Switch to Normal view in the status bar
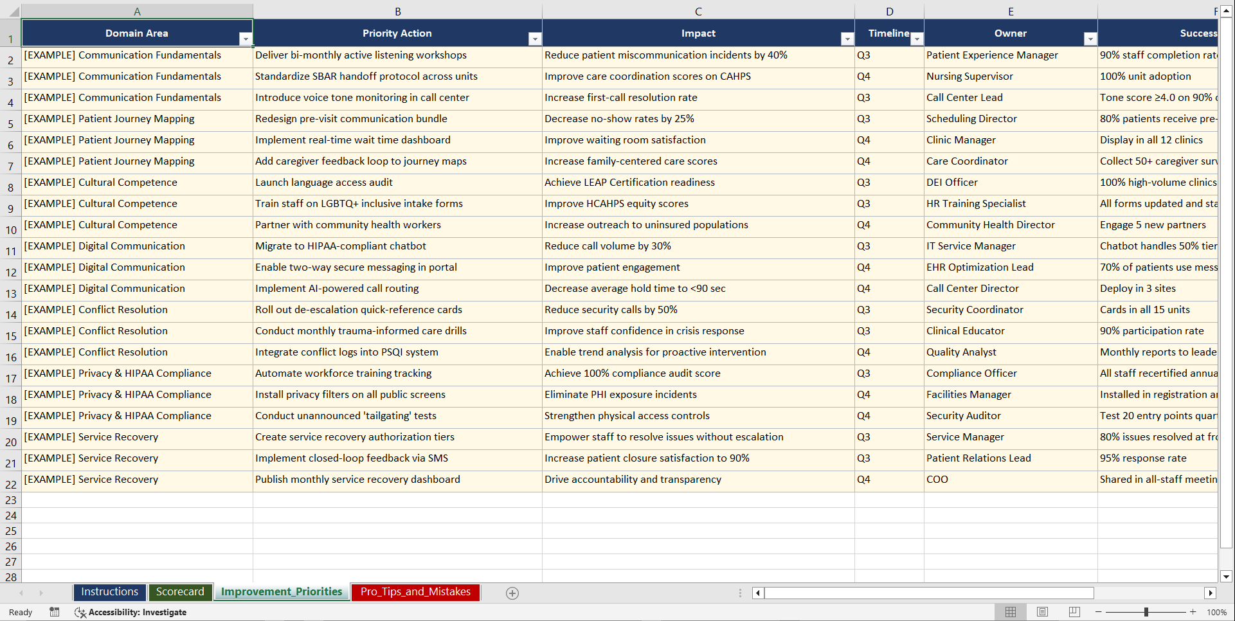The width and height of the screenshot is (1235, 621). [x=1010, y=612]
